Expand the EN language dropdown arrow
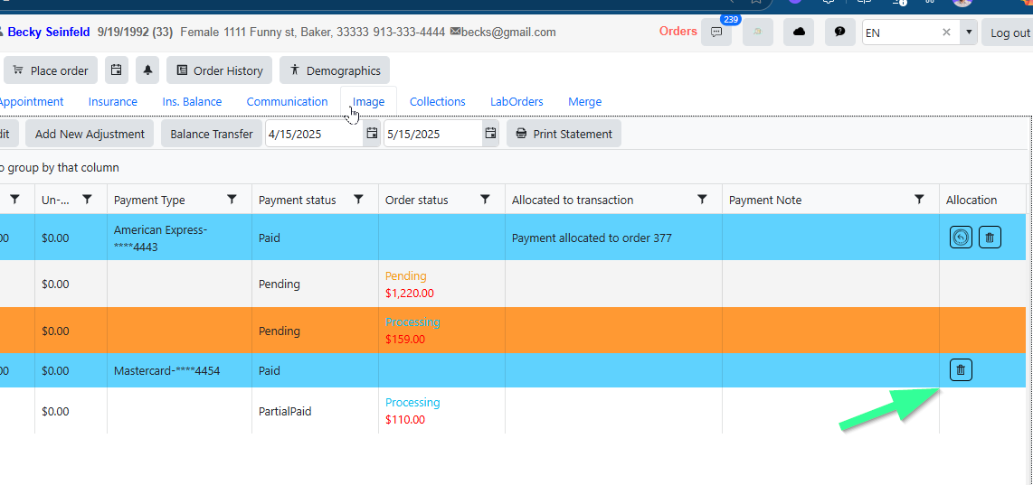 [969, 33]
